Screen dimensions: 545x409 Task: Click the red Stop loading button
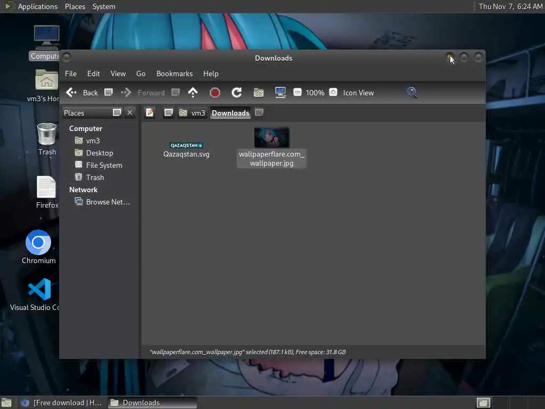[x=215, y=93]
